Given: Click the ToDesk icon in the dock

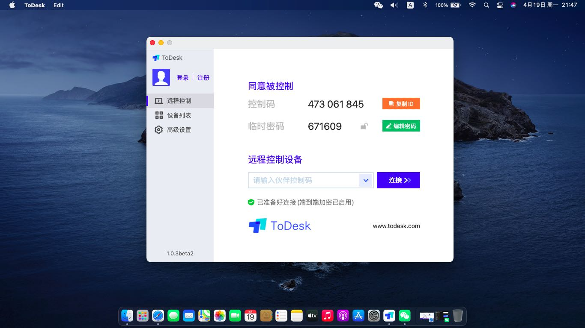Looking at the screenshot, I should [x=389, y=316].
